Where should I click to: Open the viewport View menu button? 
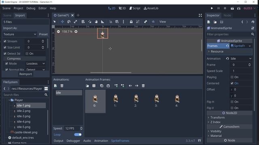click(163, 22)
